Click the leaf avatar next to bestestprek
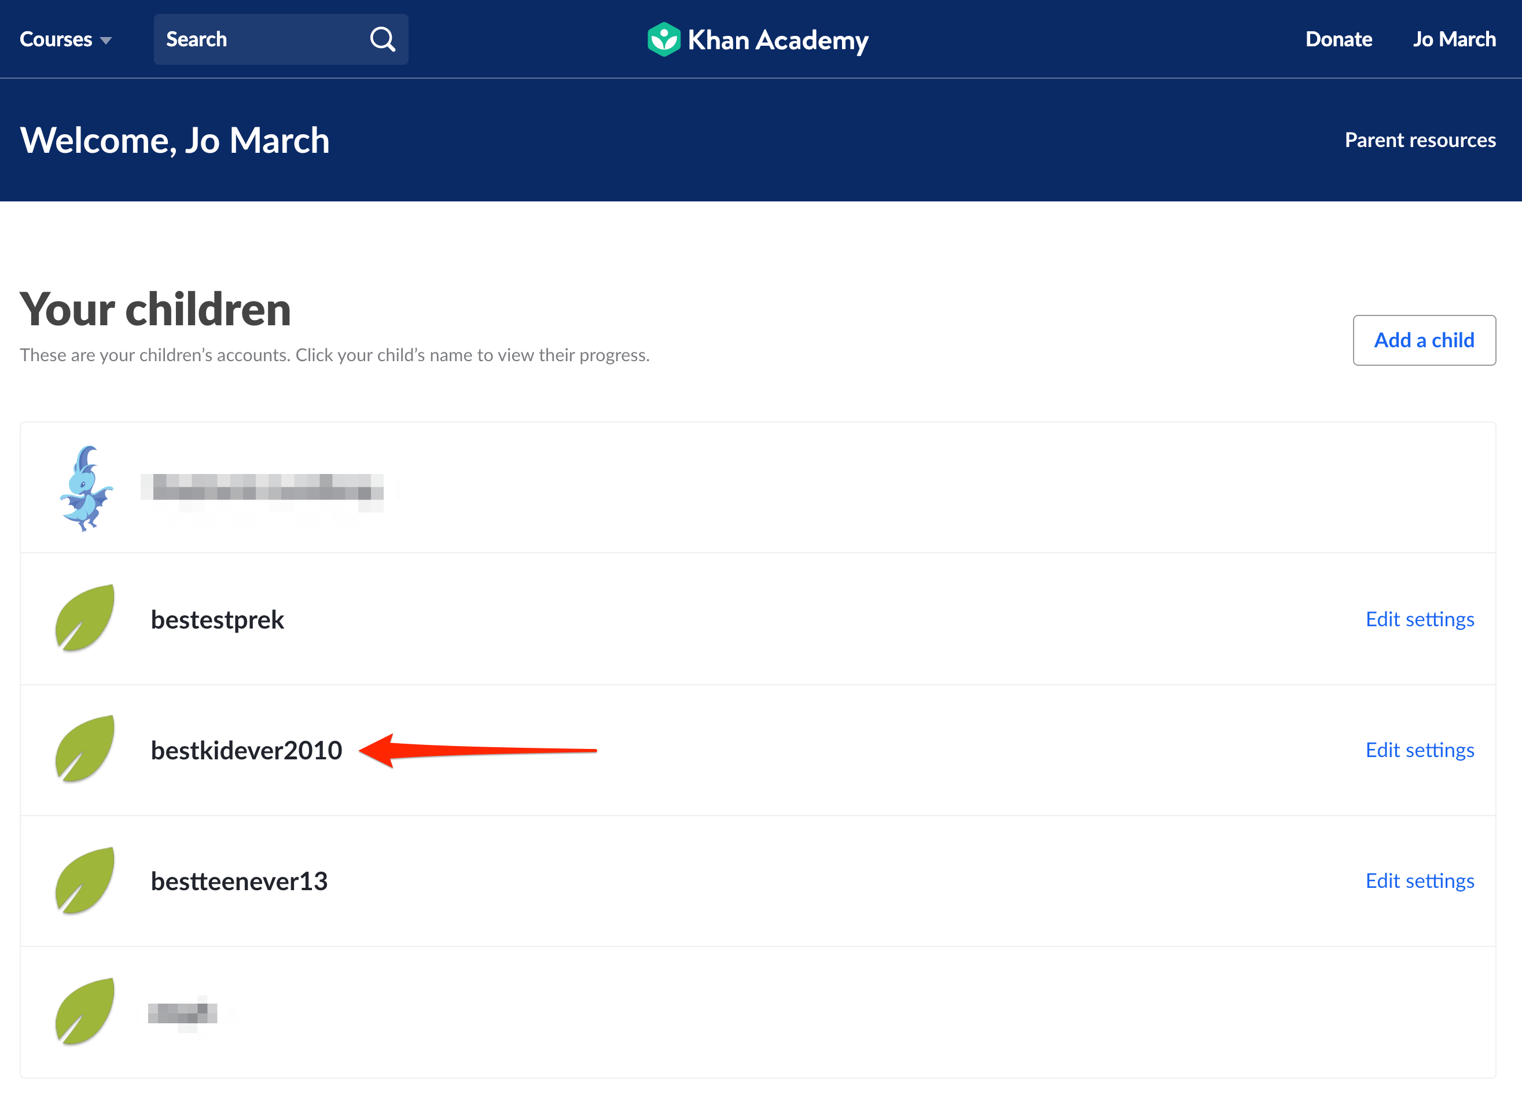Image resolution: width=1522 pixels, height=1102 pixels. [x=85, y=618]
